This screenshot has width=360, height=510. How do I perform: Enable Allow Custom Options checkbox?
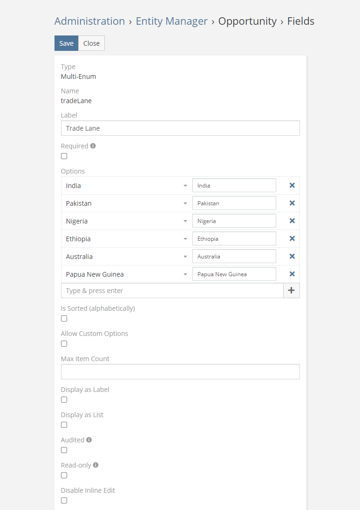(x=64, y=344)
